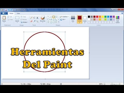The width and height of the screenshot is (124, 93).
Task: Switch to the Home ribbon tab
Action: point(11,13)
